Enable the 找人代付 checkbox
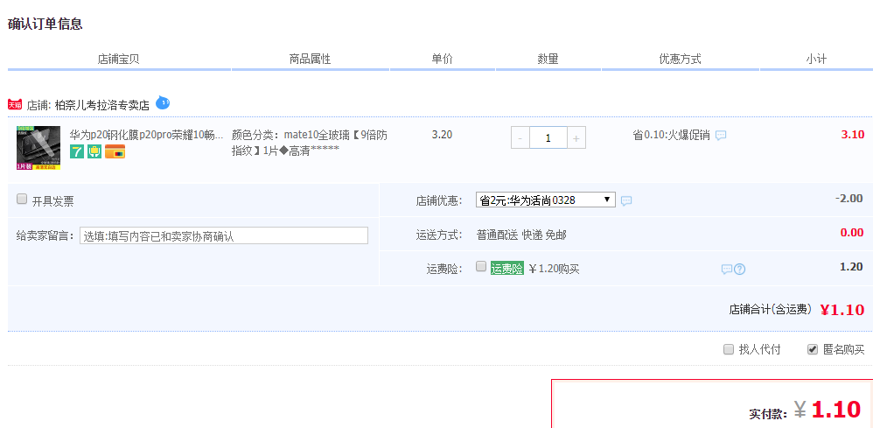Screen dimensions: 873x428 (x=729, y=349)
